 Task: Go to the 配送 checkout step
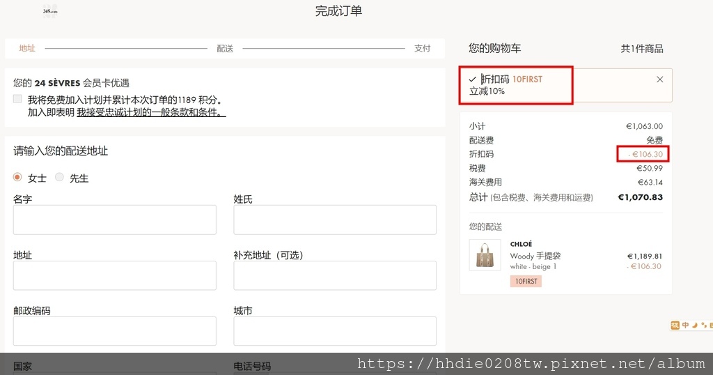click(x=225, y=48)
